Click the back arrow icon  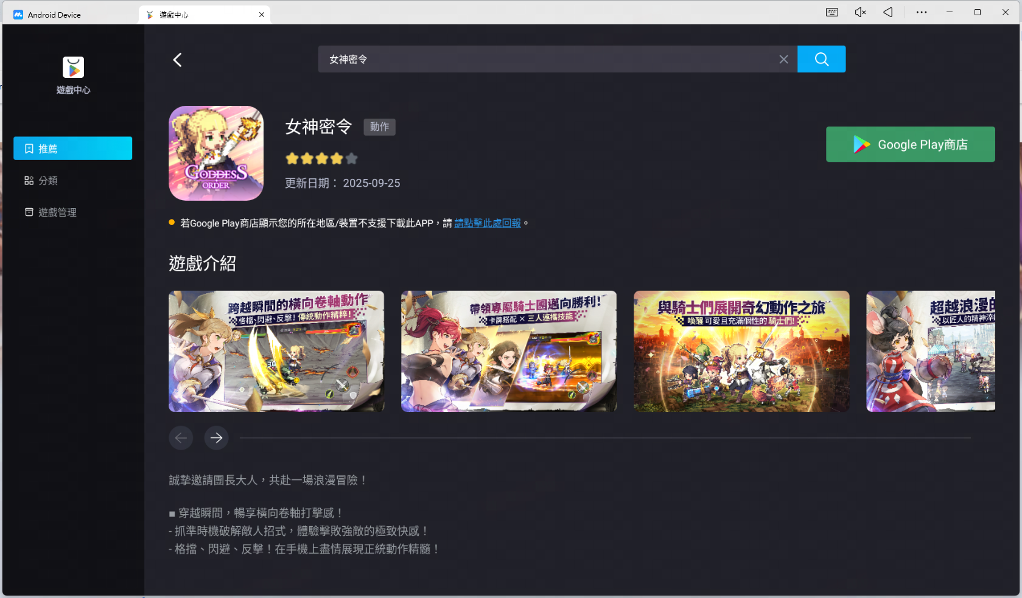(177, 60)
